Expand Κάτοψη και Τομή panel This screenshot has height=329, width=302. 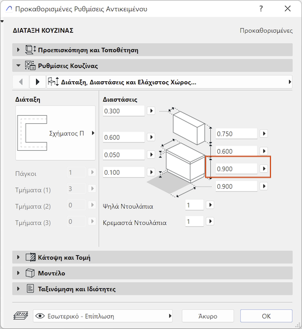point(152,257)
